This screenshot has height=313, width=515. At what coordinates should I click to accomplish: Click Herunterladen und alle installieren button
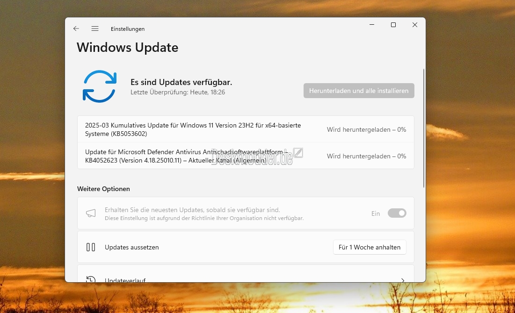coord(359,91)
